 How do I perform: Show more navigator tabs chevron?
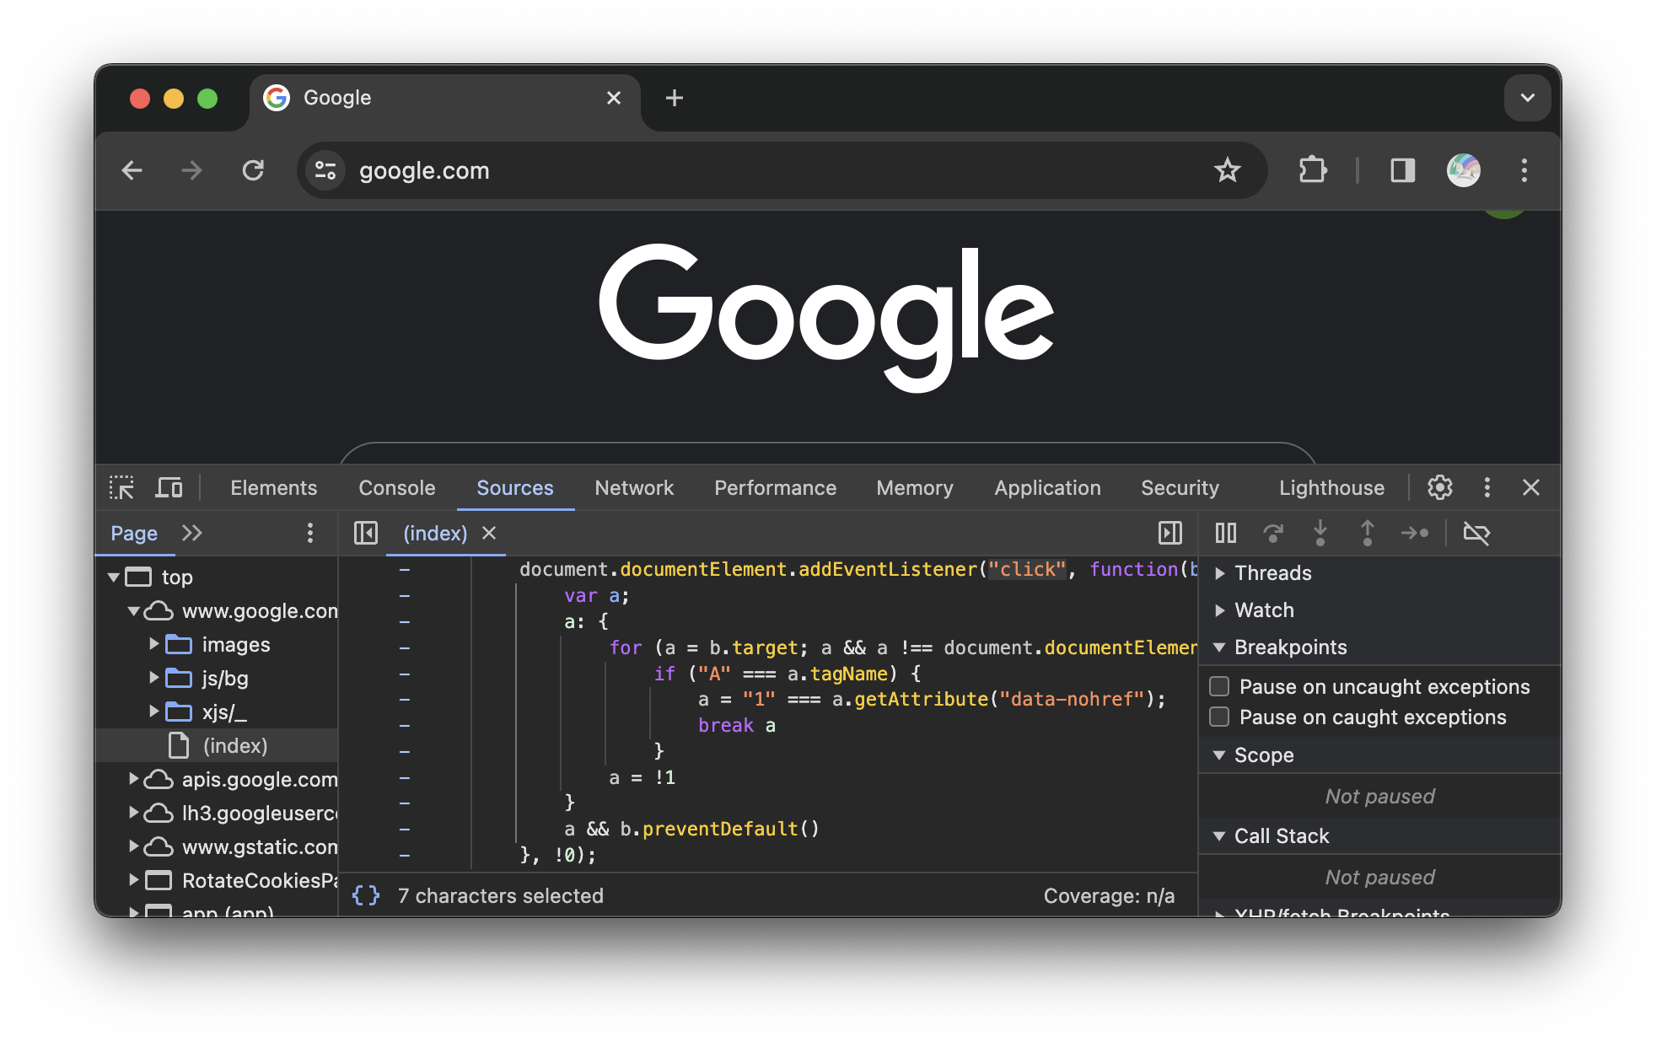(192, 533)
